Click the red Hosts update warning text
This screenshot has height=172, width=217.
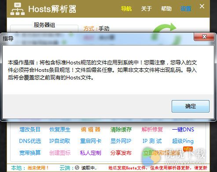(158, 168)
